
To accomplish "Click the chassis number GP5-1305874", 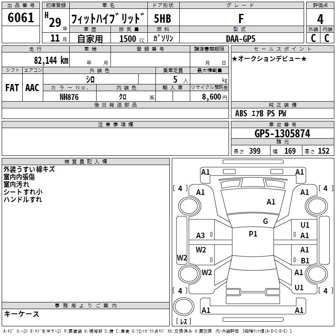I will [x=282, y=134].
